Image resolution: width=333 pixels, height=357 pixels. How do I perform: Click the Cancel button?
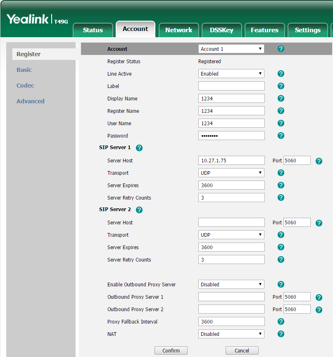pyautogui.click(x=242, y=350)
